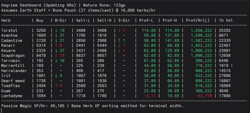This screenshot has height=113, width=250.
Task: Click Tarromin hourly profit 990,222
Action: [x=204, y=61]
